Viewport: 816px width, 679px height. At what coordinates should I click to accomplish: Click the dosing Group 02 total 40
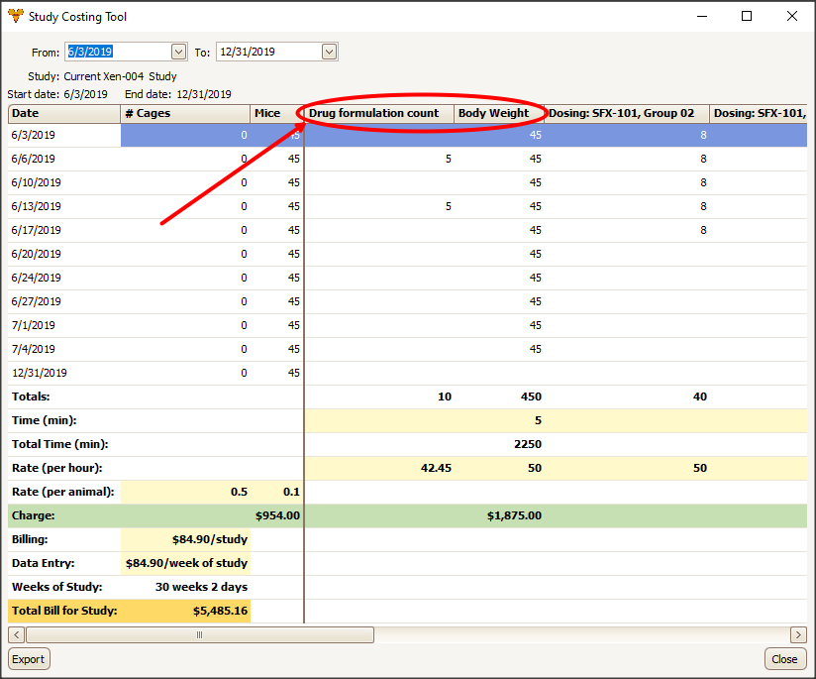point(699,396)
